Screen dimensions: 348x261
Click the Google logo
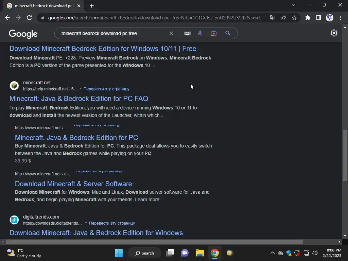[23, 34]
